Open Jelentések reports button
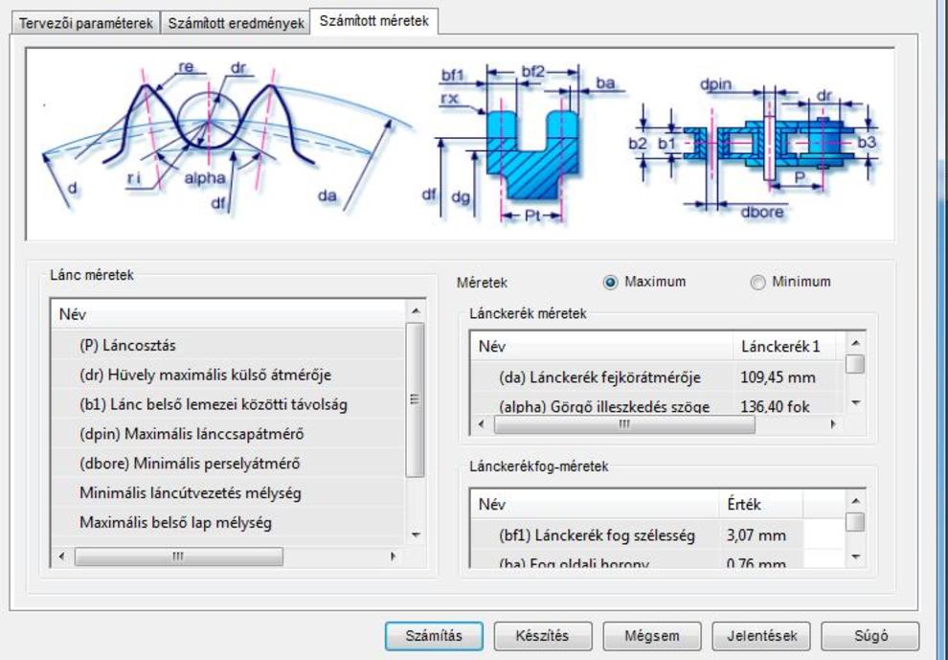This screenshot has width=948, height=660. [761, 635]
